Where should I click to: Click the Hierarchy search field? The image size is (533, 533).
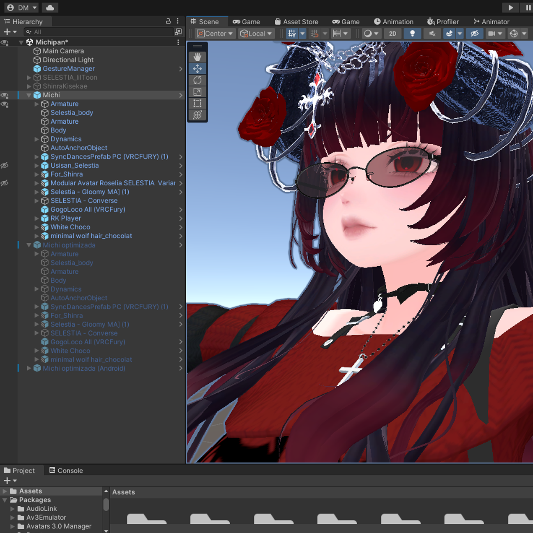(101, 32)
